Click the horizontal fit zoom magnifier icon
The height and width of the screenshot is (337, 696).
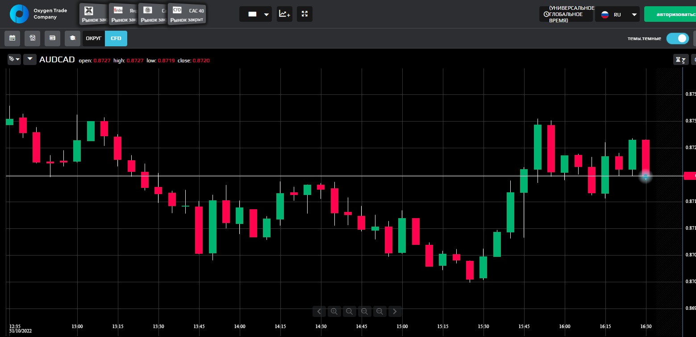pyautogui.click(x=364, y=311)
